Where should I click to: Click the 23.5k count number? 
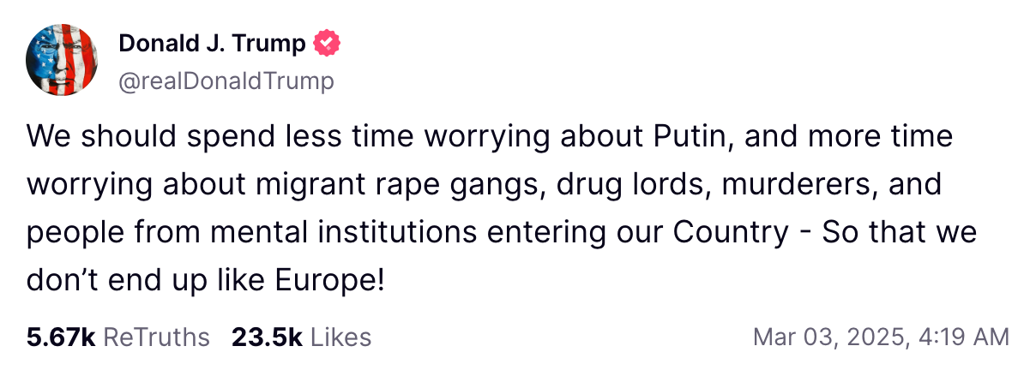click(267, 337)
